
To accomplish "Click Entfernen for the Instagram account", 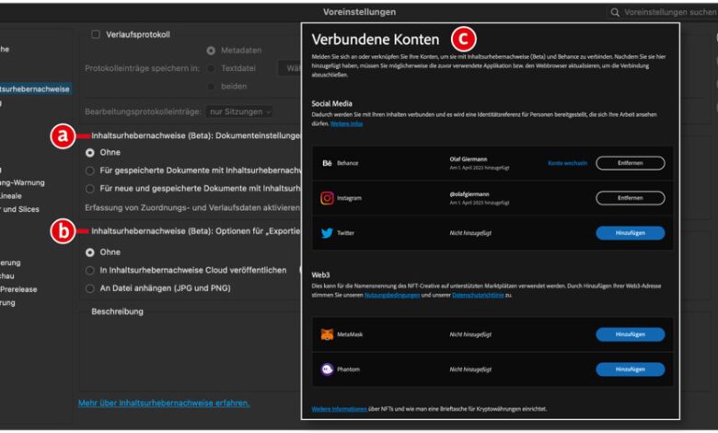I will coord(630,198).
